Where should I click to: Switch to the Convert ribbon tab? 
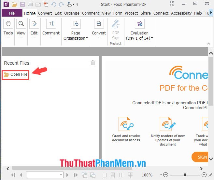tap(45, 13)
